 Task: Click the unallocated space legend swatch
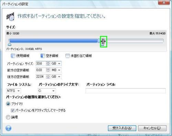(x=67, y=56)
